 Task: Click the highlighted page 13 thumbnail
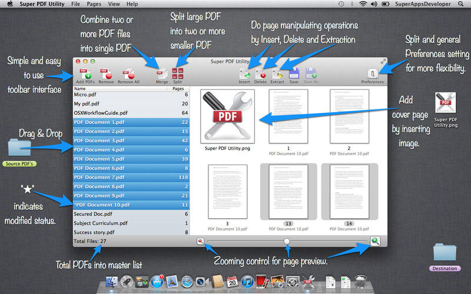click(x=288, y=192)
